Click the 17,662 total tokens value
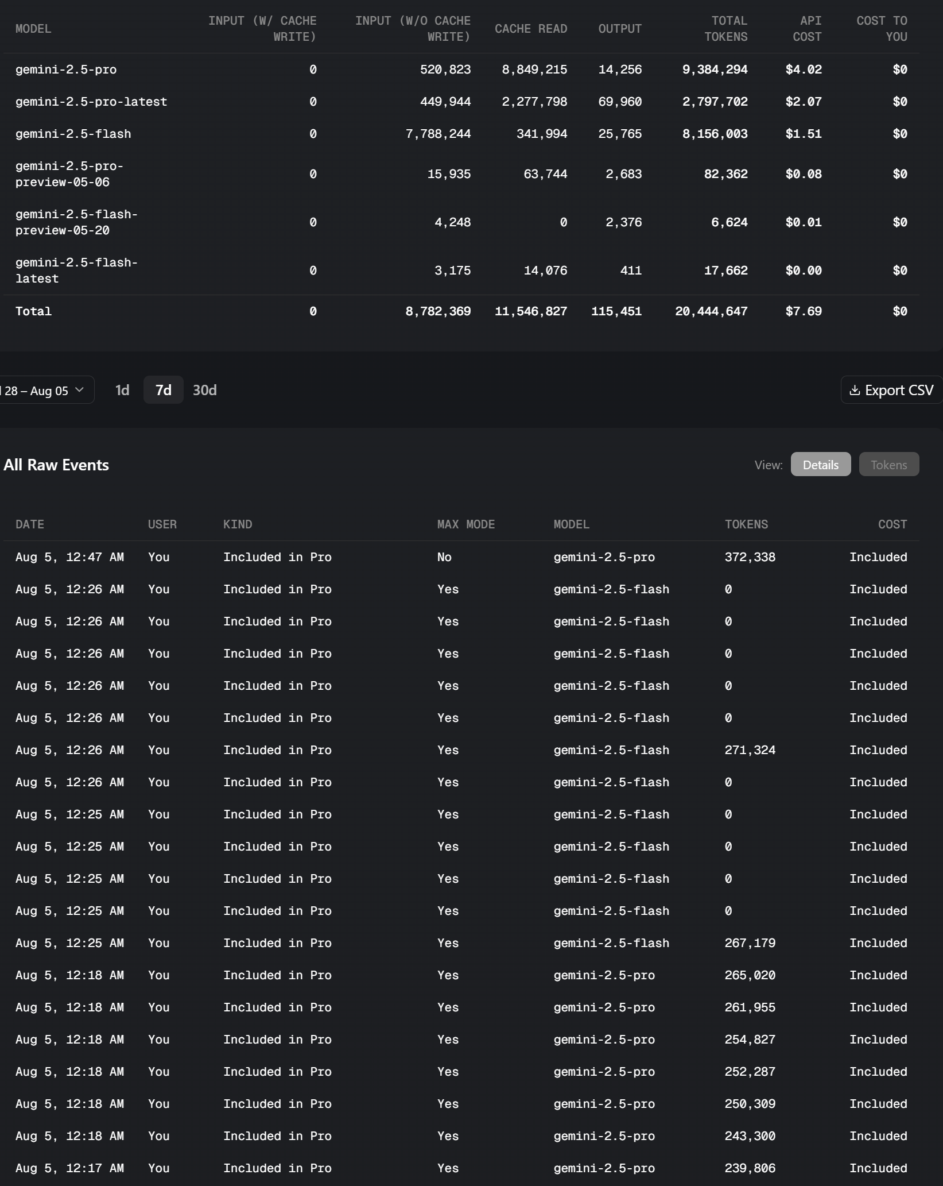 tap(726, 271)
